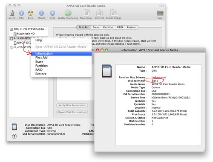Viewport: 213px width, 162px height.
Task: Click the Convert toolbar icon
Action: tap(99, 13)
